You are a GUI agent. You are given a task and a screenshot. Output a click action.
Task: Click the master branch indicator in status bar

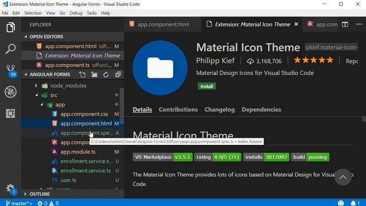click(x=19, y=203)
